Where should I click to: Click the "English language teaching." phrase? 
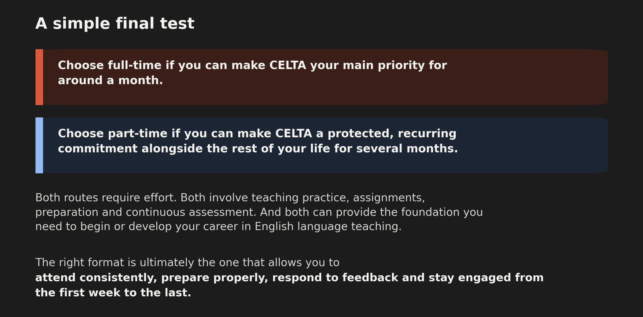328,227
